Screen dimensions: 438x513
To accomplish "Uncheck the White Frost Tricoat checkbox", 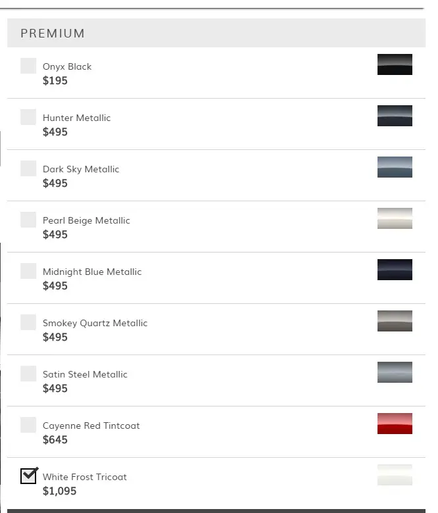I will coord(28,476).
